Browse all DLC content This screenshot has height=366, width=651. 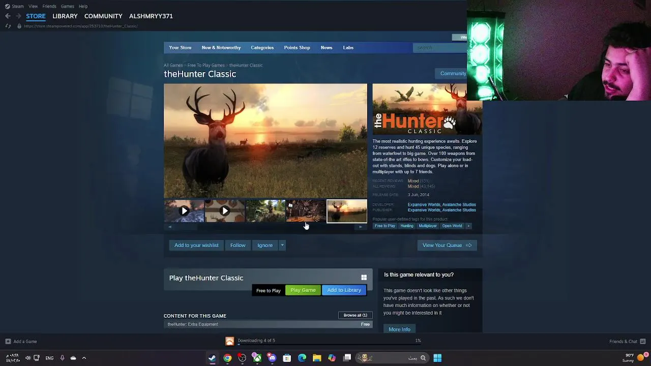(x=355, y=315)
